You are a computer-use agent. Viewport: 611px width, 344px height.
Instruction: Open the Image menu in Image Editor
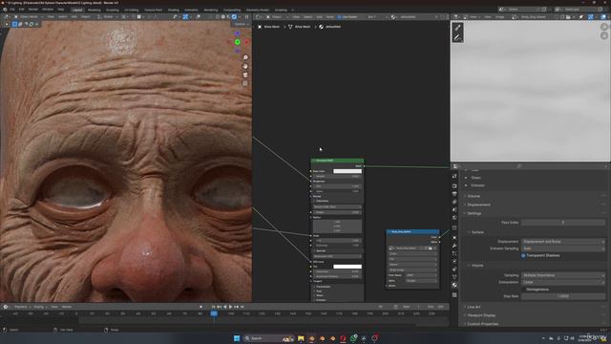point(499,17)
